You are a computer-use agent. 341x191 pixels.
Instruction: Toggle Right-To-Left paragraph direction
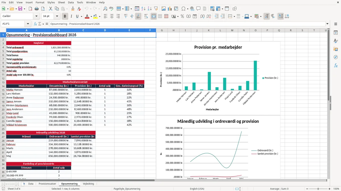273,16
